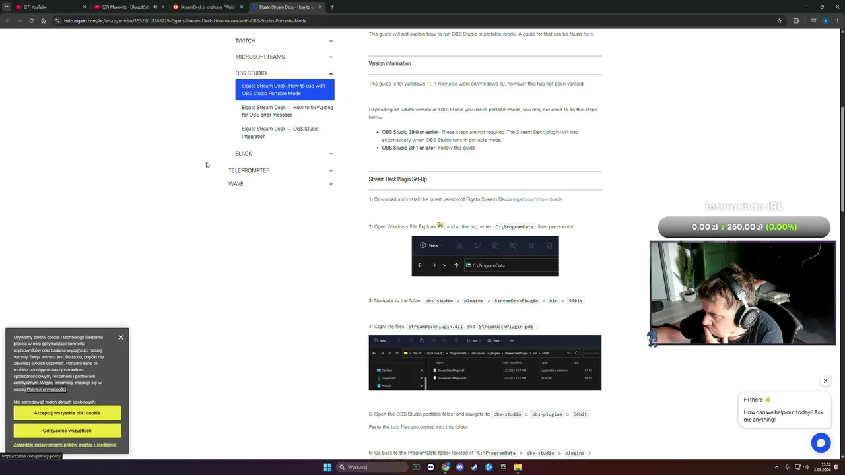
Task: Open the Epic Games taskbar icon
Action: pyautogui.click(x=503, y=467)
